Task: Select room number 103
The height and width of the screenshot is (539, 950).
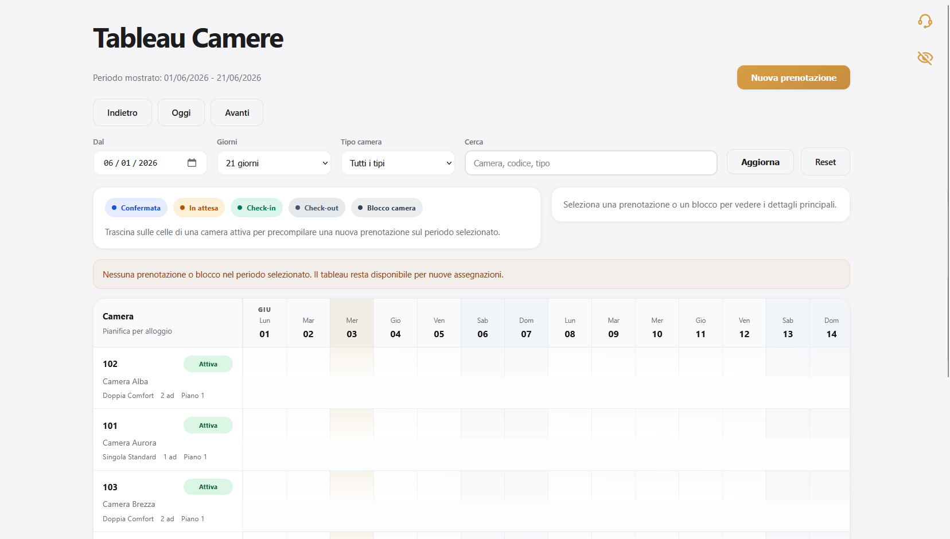Action: tap(110, 487)
